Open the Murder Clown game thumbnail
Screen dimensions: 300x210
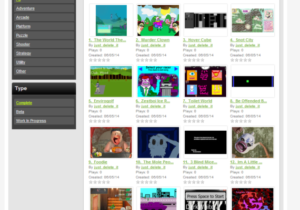(x=158, y=20)
